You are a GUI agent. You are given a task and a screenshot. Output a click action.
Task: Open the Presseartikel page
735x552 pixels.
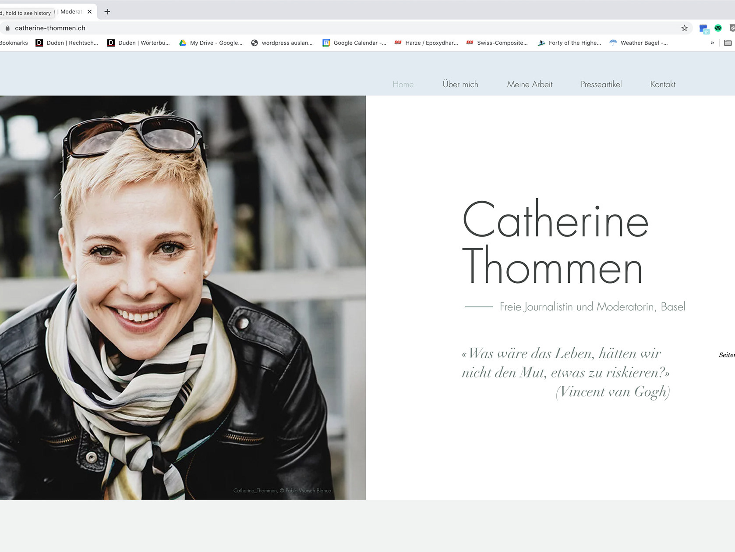(601, 84)
